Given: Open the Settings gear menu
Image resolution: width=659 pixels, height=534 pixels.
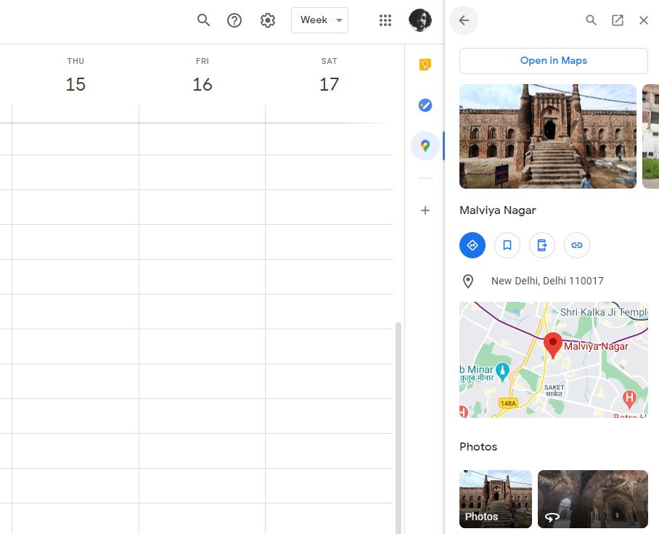Looking at the screenshot, I should click(x=267, y=20).
